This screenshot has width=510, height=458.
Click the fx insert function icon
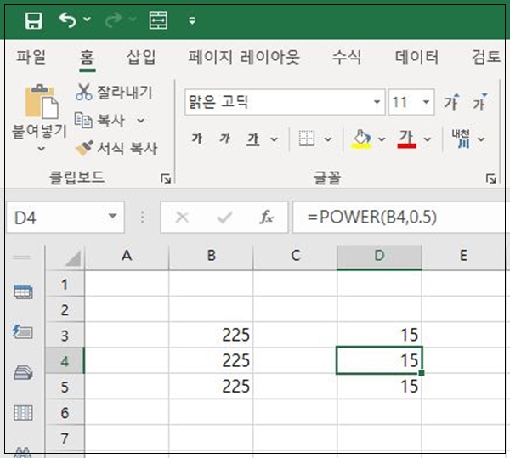tap(266, 217)
